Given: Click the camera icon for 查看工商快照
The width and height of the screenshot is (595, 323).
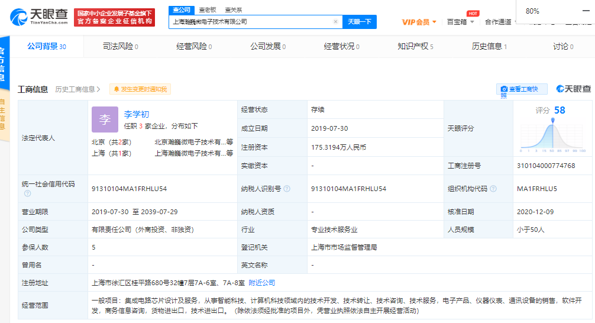Looking at the screenshot, I should pyautogui.click(x=505, y=89).
